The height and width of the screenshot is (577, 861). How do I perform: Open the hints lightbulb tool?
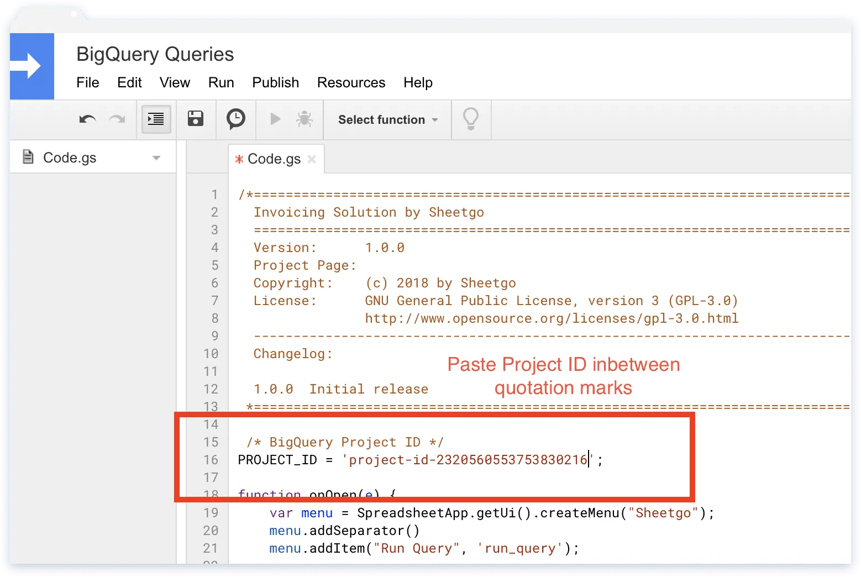(x=470, y=119)
